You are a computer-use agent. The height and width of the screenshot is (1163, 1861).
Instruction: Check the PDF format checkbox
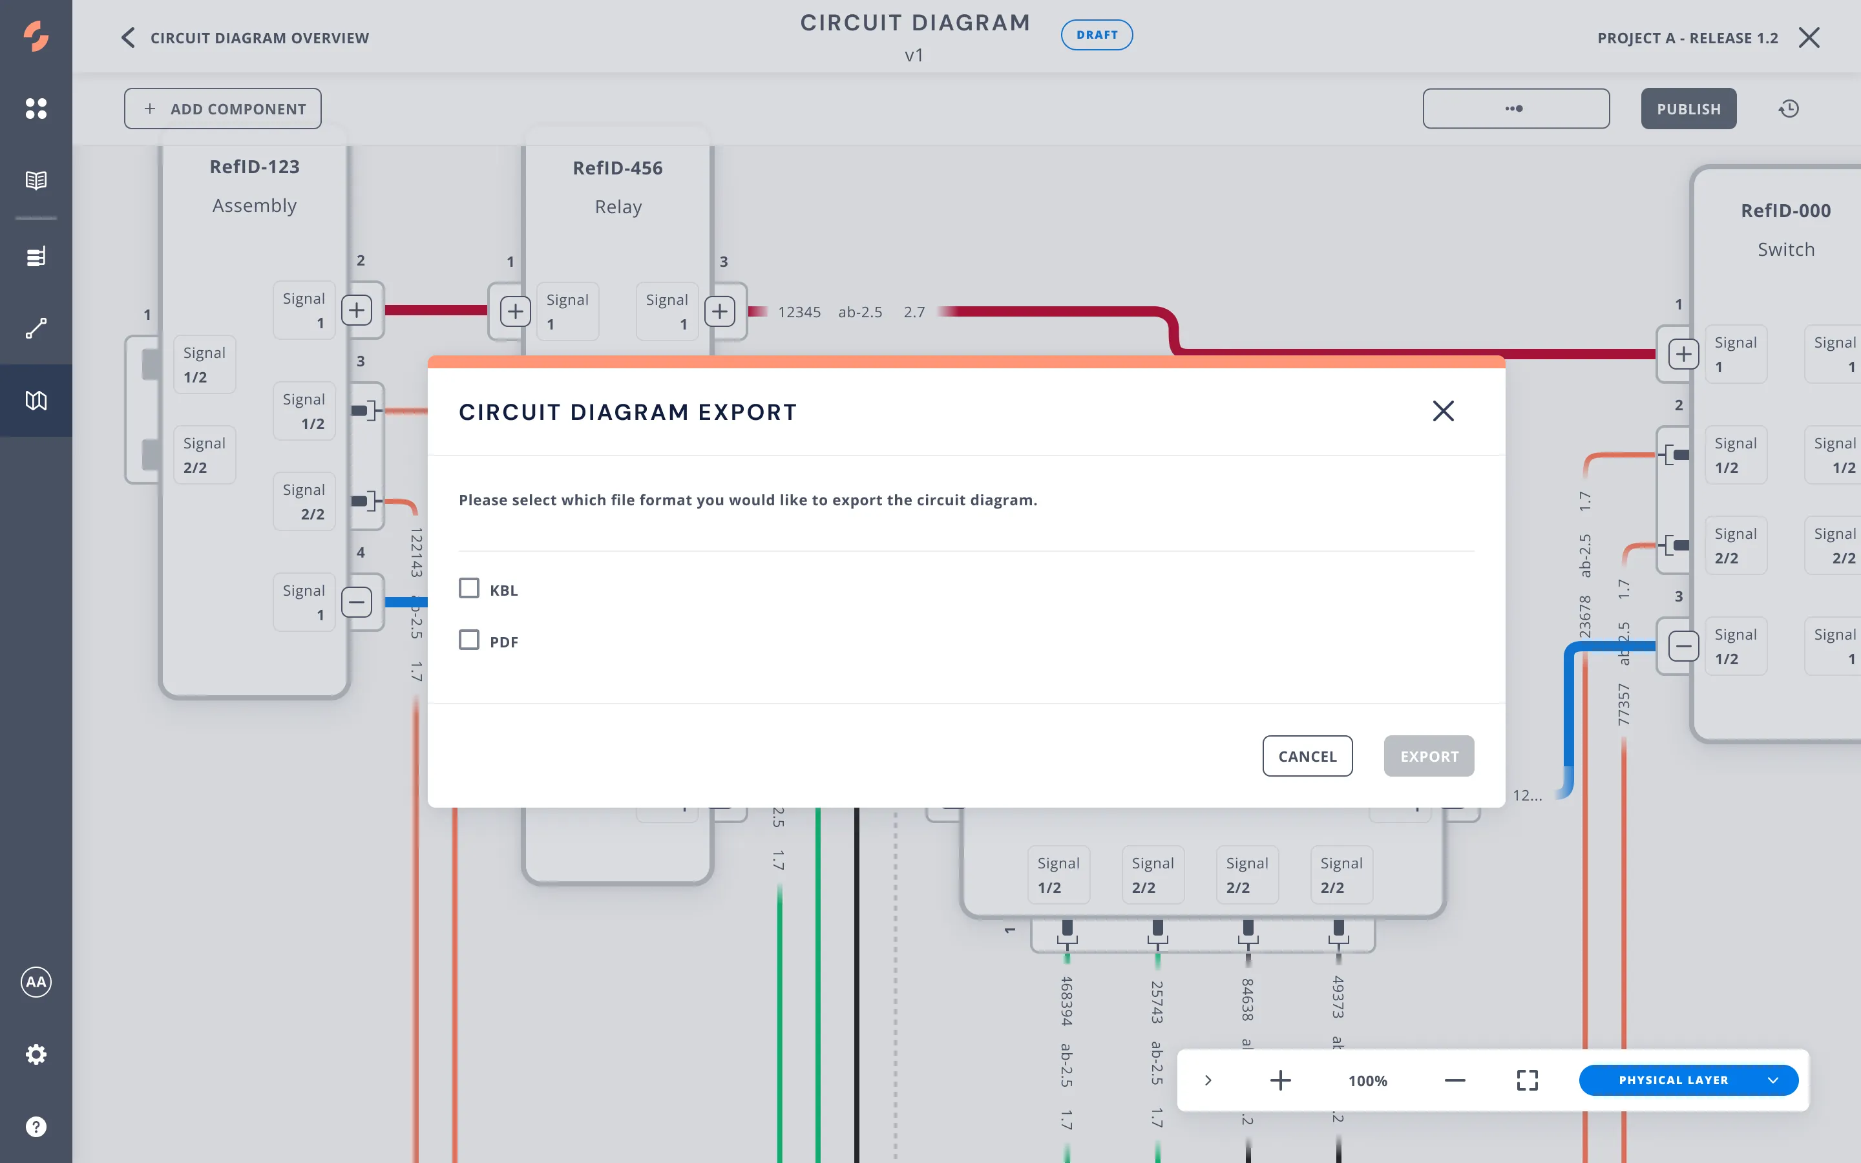[469, 640]
